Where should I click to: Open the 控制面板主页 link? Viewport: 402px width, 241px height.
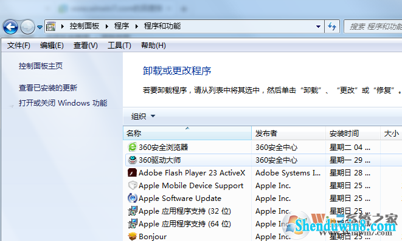click(x=41, y=66)
